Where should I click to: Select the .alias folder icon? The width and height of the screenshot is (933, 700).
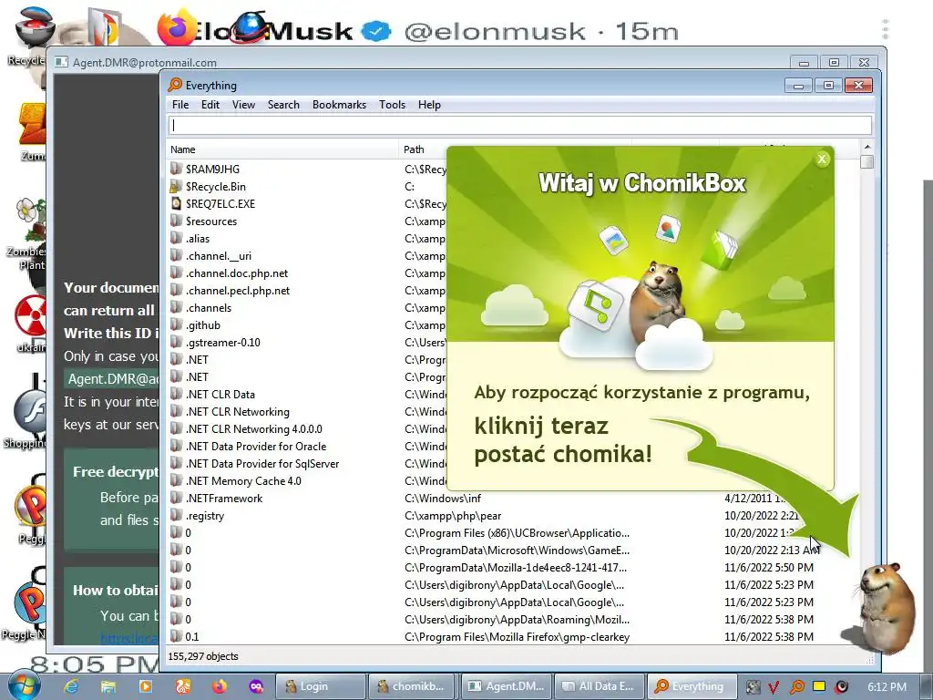pyautogui.click(x=176, y=238)
